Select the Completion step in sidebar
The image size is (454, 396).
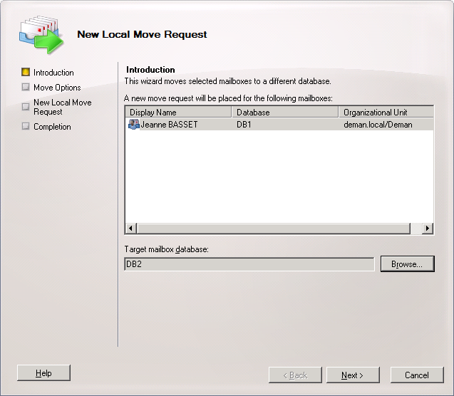tap(52, 127)
